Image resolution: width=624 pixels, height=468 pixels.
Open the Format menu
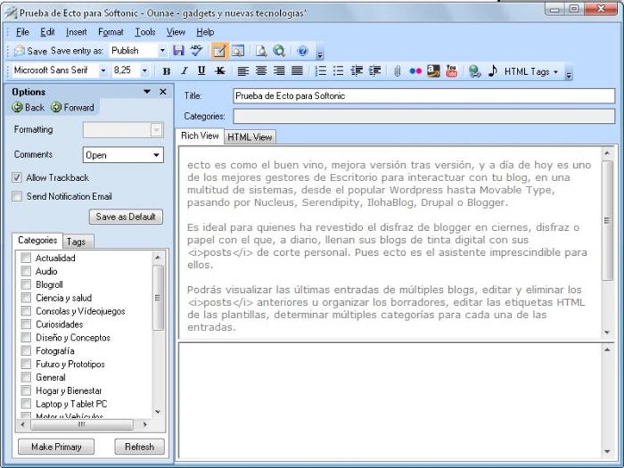pyautogui.click(x=111, y=32)
